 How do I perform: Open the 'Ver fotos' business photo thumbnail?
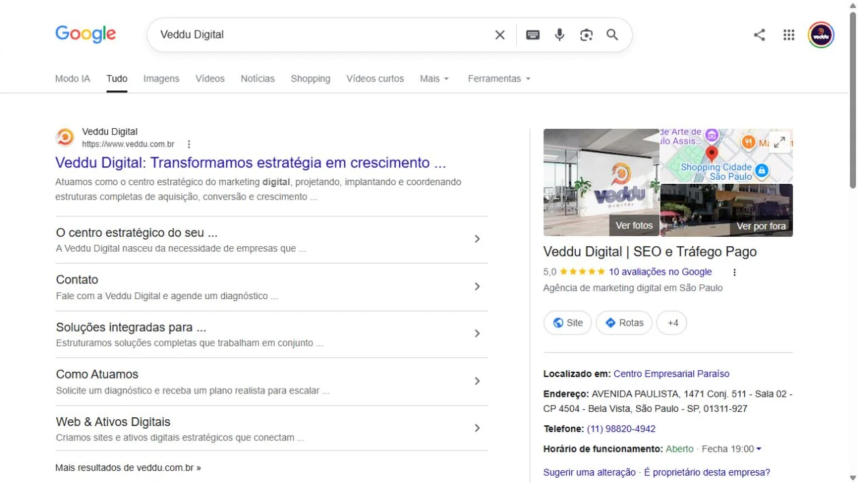click(601, 182)
